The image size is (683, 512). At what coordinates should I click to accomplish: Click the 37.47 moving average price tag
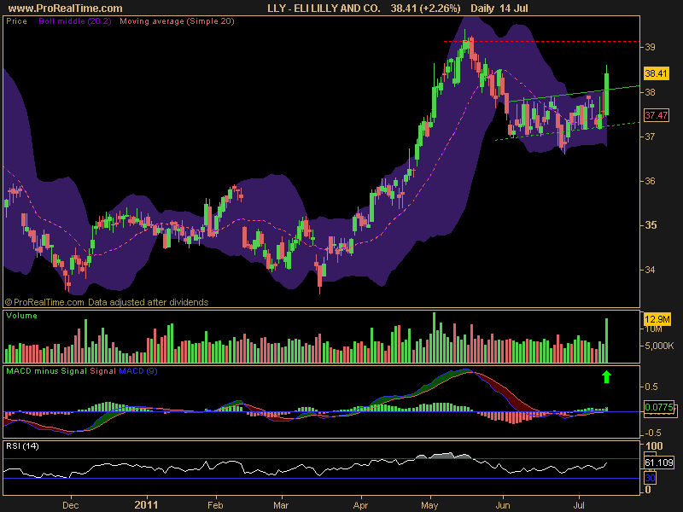(655, 115)
